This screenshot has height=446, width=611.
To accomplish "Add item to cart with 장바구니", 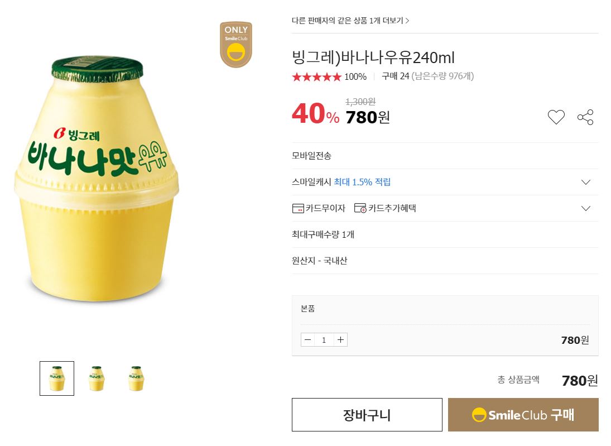I will [x=367, y=415].
